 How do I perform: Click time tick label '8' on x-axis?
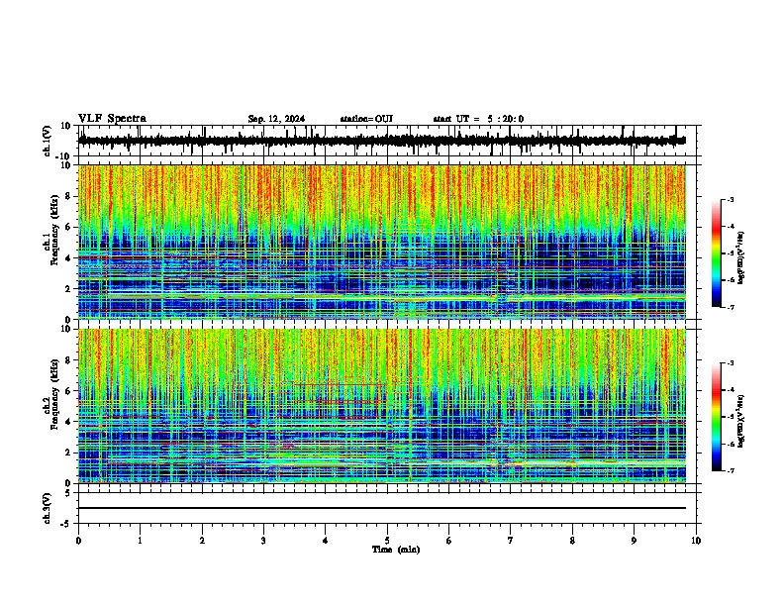coord(572,541)
